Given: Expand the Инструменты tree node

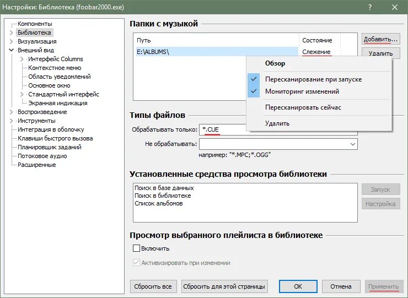Looking at the screenshot, I should click(x=11, y=121).
